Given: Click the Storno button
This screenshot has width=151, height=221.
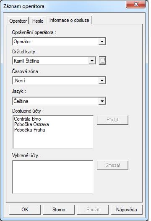Looking at the screenshot, I should (x=59, y=210).
